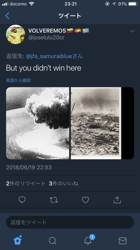Open the mushroom cloud photo
This screenshot has width=140, height=250.
click(x=38, y=123)
